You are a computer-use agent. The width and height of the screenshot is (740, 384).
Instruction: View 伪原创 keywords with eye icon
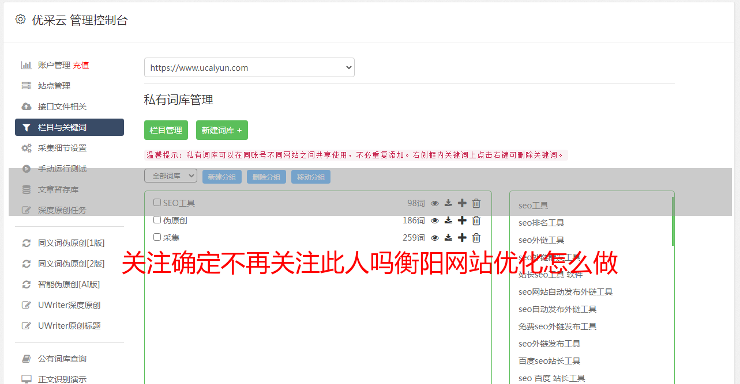[x=435, y=220]
